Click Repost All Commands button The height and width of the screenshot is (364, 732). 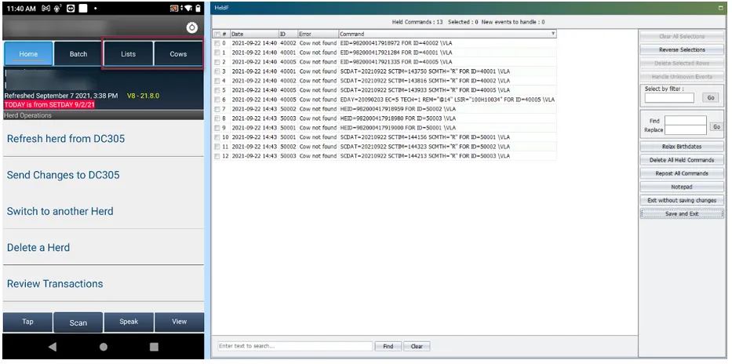pyautogui.click(x=682, y=173)
